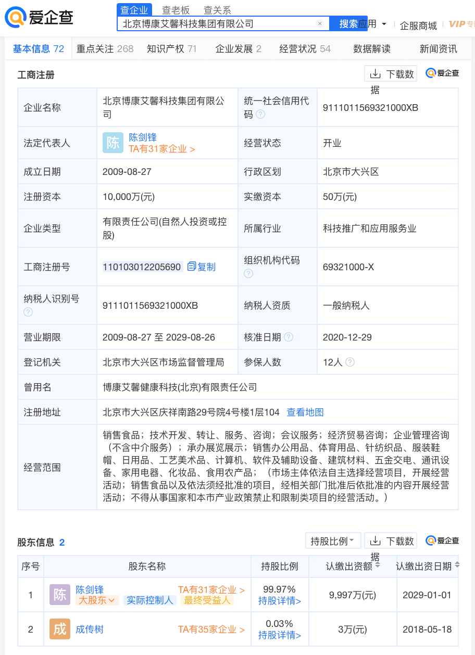Viewport: 475px width, 655px height.
Task: Switch to the 企业发展 tab
Action: coord(239,49)
